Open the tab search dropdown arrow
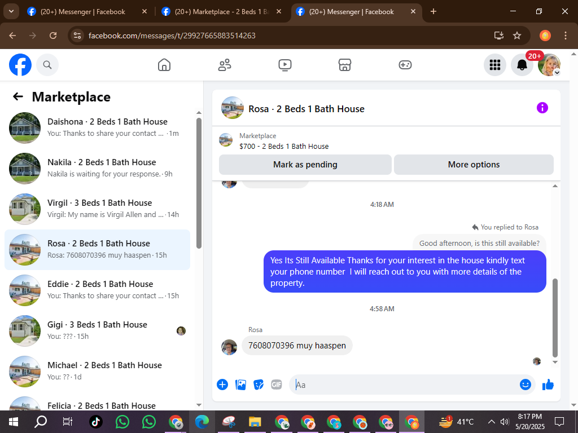Viewport: 578px width, 433px height. coord(11,11)
